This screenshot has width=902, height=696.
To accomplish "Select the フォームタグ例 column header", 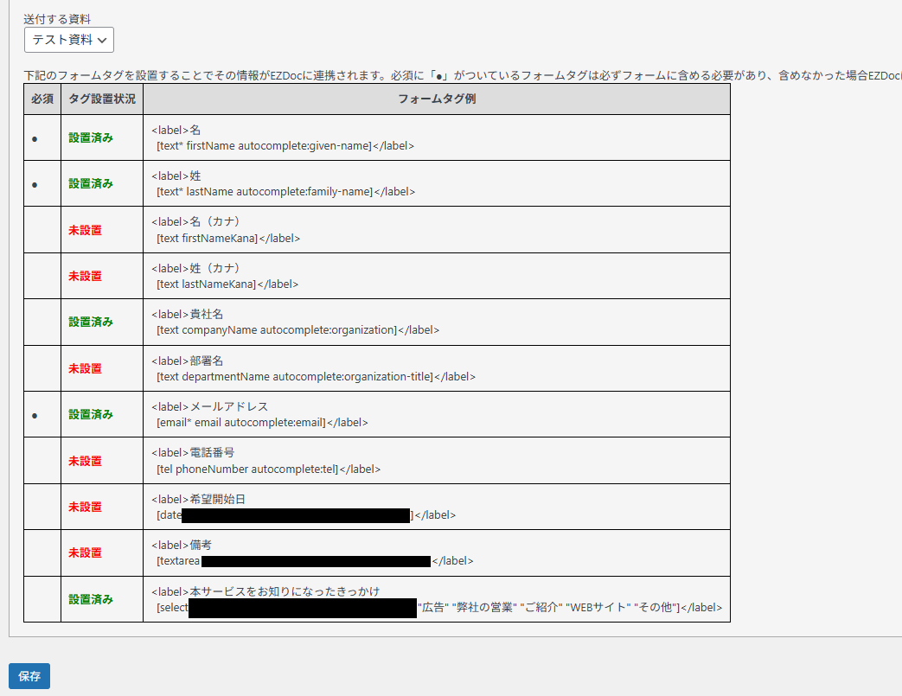I will click(436, 99).
